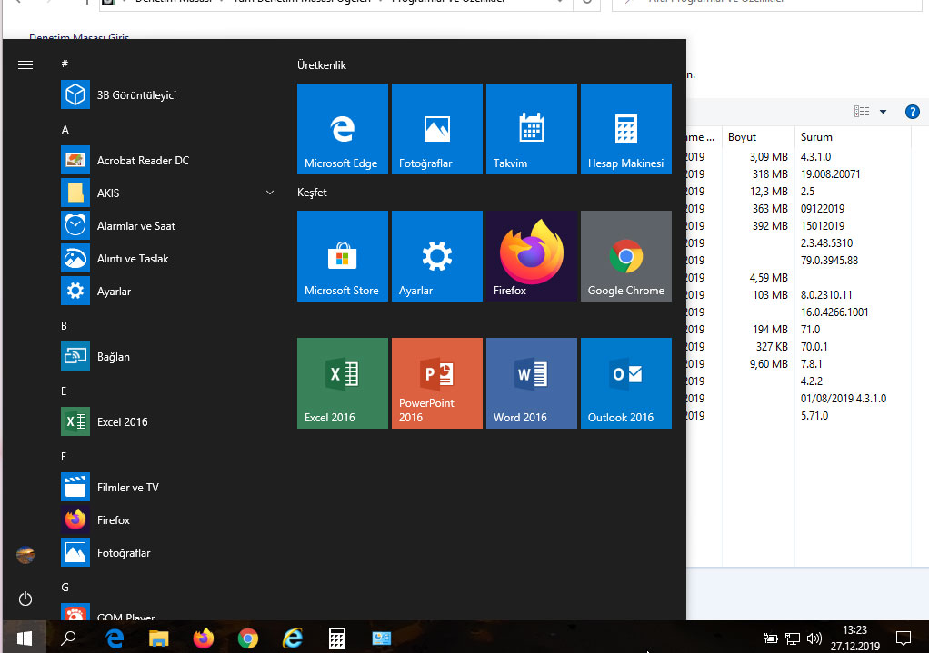The width and height of the screenshot is (929, 653).
Task: Open the Takvim calendar tile
Action: [x=532, y=129]
